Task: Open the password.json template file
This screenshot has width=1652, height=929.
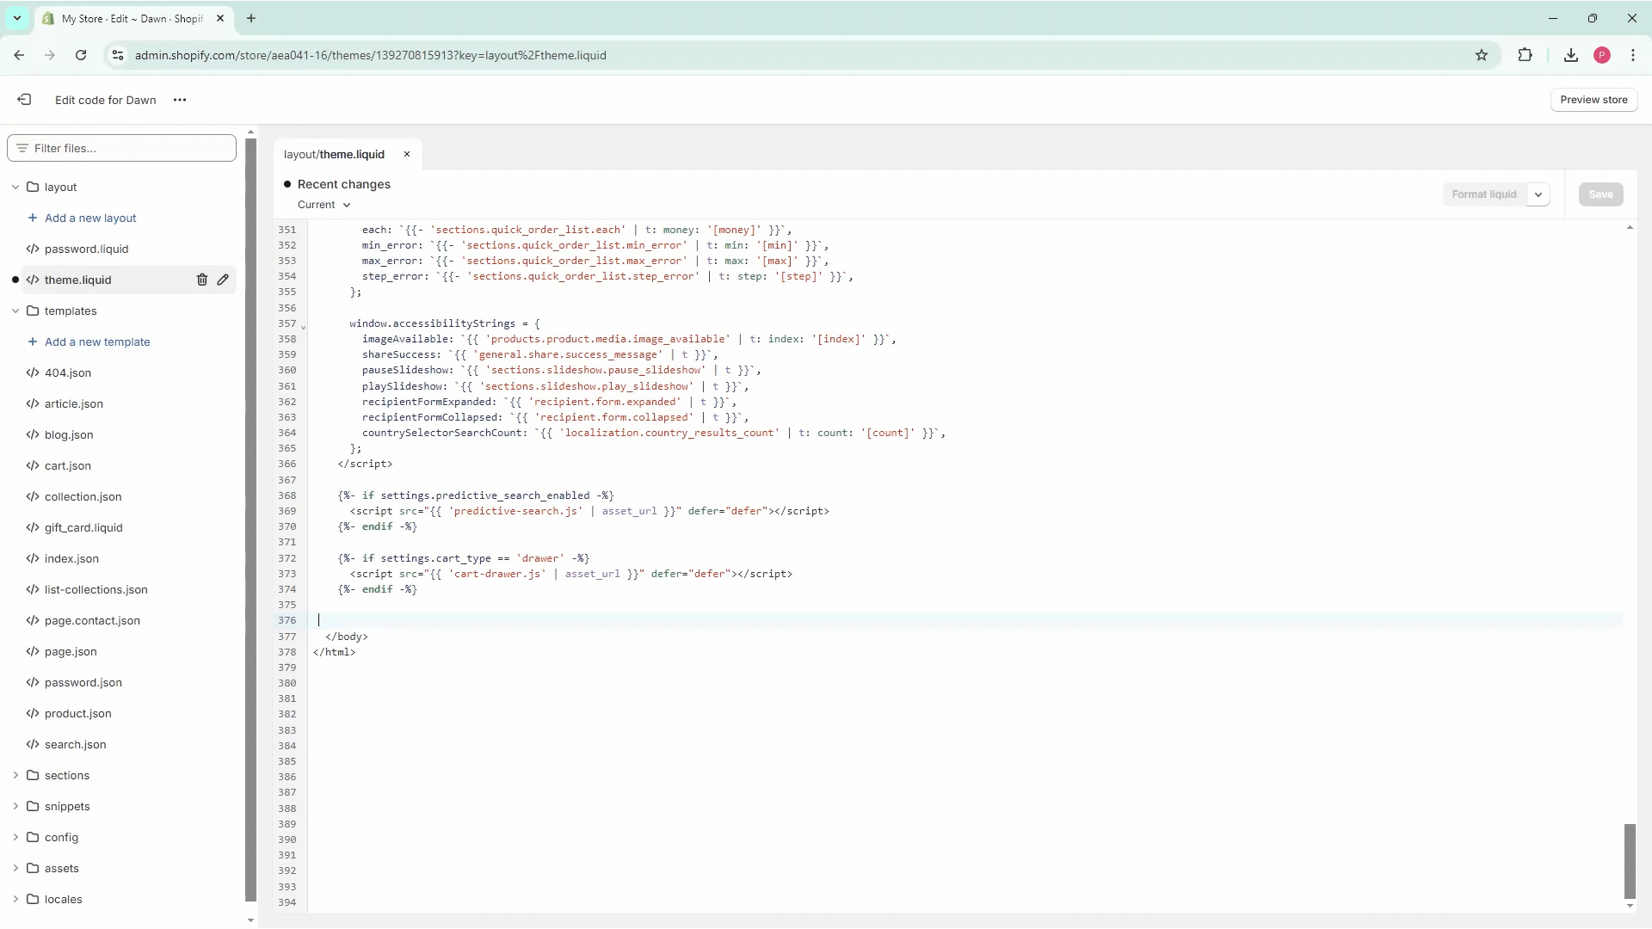Action: click(83, 683)
